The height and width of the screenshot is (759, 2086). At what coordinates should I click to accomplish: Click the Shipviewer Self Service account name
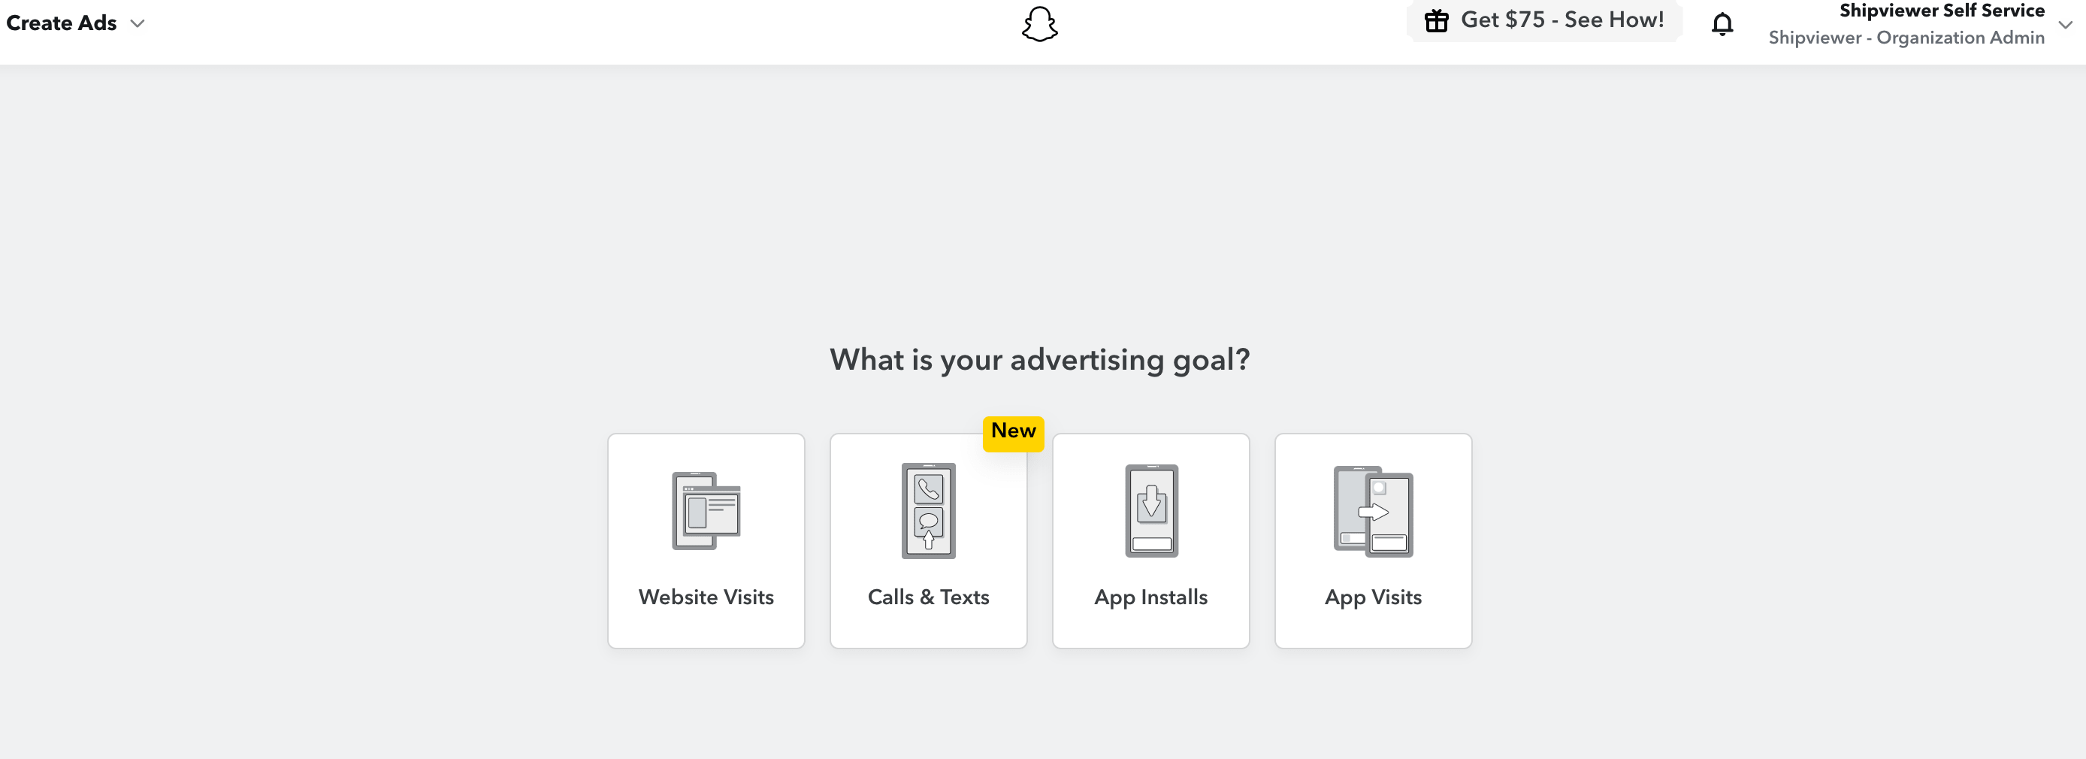1941,11
